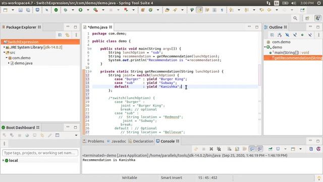Click the editor vertical scrollbar
323x182 pixels.
(259, 75)
